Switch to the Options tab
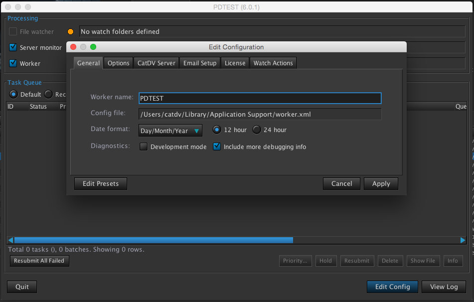This screenshot has height=302, width=474. [119, 63]
